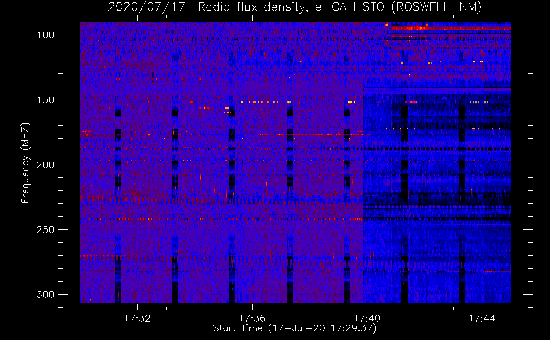Viewport: 550px width, 340px height.
Task: Click the 17:40 time tick label
Action: tap(367, 319)
